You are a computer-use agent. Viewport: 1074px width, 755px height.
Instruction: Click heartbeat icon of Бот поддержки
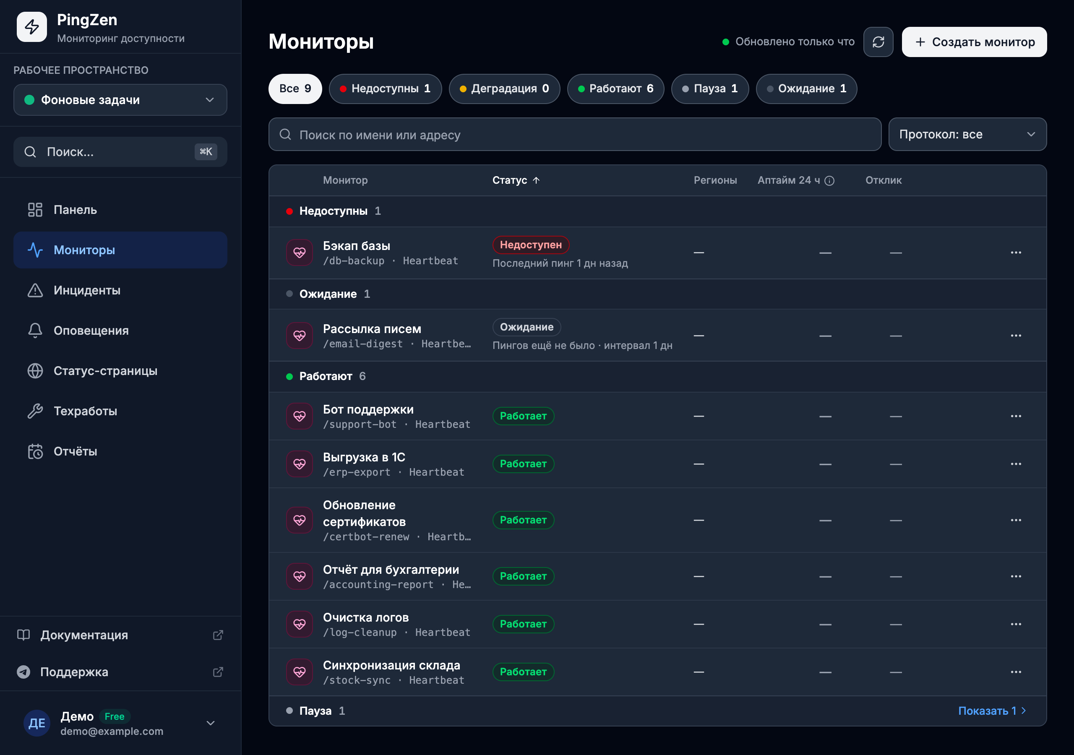pyautogui.click(x=300, y=416)
